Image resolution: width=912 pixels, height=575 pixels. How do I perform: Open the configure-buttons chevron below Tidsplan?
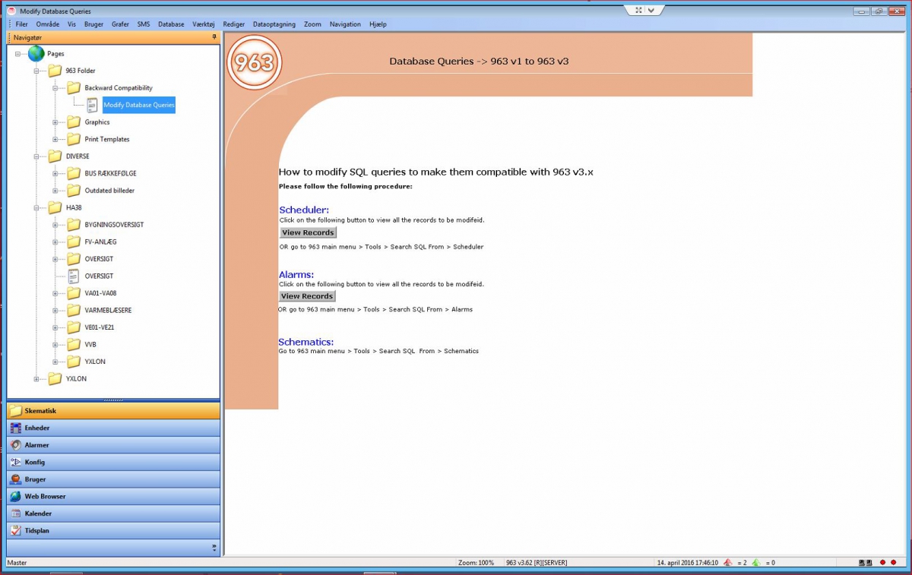pos(214,548)
